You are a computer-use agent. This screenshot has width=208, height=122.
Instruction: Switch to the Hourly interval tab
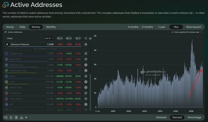pyautogui.click(x=10, y=27)
